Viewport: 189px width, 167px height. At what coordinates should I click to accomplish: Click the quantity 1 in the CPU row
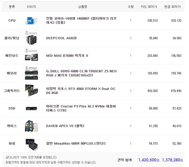(131, 21)
